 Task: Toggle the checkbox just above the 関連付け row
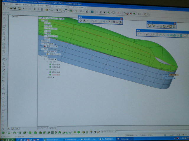pos(45,38)
